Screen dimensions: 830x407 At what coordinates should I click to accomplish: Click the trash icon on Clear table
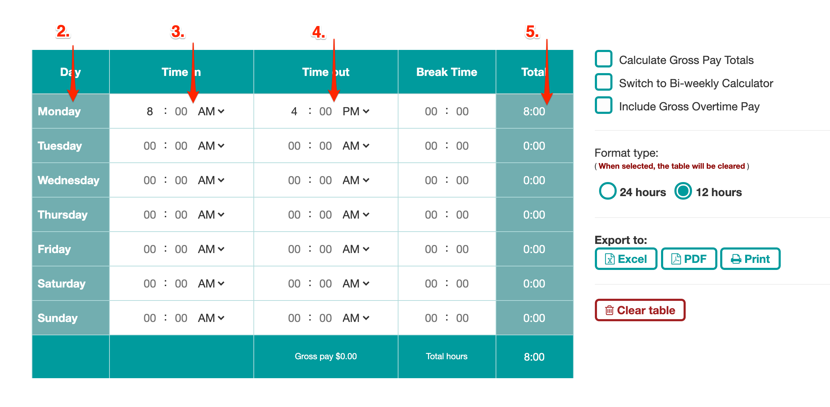point(609,310)
